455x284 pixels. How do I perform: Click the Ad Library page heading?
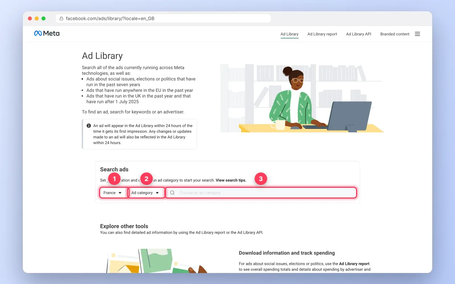(102, 56)
